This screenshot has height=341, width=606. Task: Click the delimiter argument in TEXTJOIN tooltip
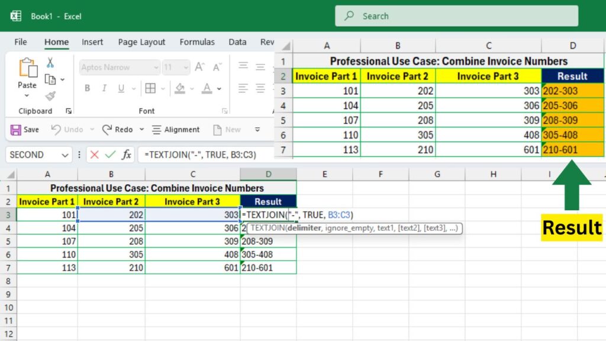pos(304,228)
